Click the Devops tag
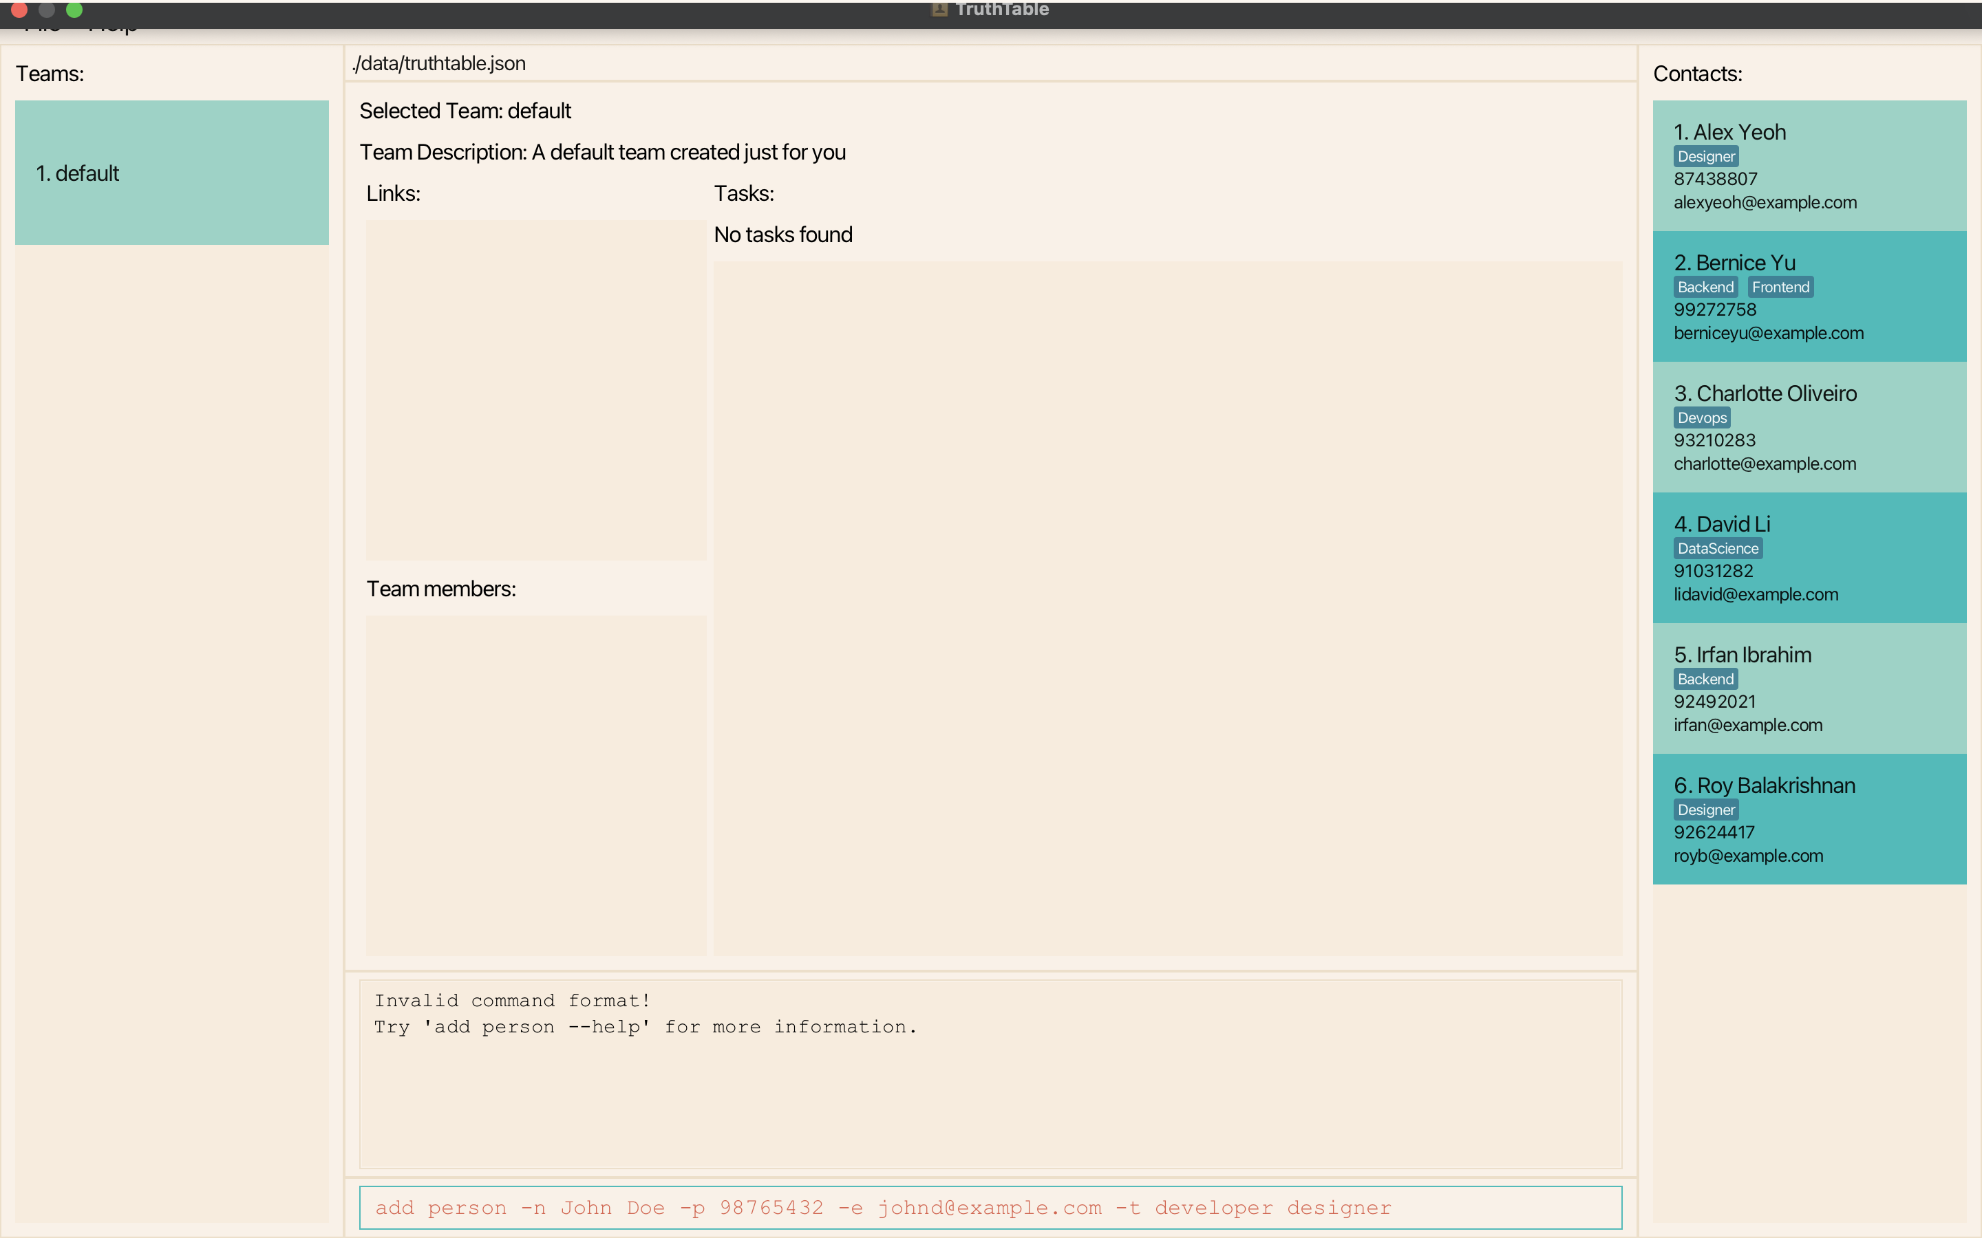 pos(1702,417)
